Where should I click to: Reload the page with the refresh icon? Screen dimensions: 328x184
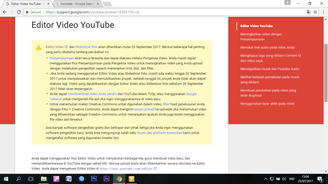19,12
